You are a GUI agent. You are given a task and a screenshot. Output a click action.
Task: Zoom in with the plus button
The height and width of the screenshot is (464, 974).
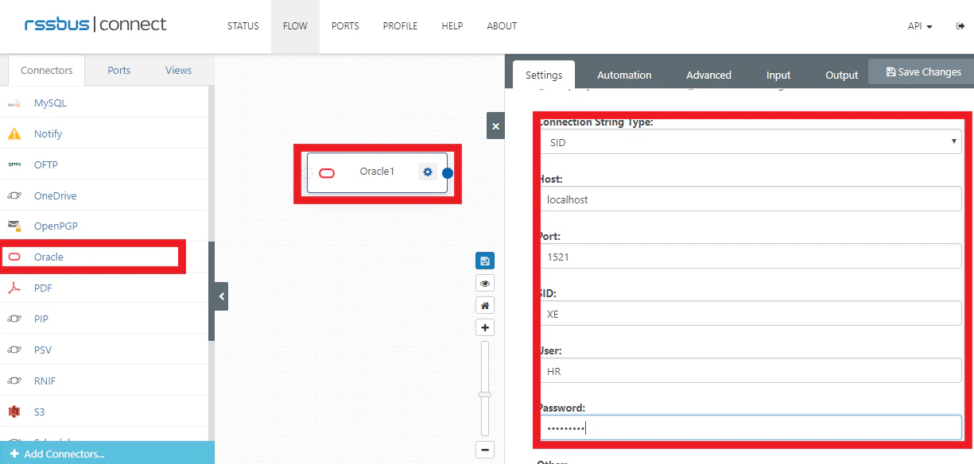[x=485, y=327]
